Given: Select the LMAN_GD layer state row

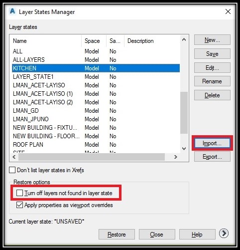Looking at the screenshot, I should [x=96, y=111].
